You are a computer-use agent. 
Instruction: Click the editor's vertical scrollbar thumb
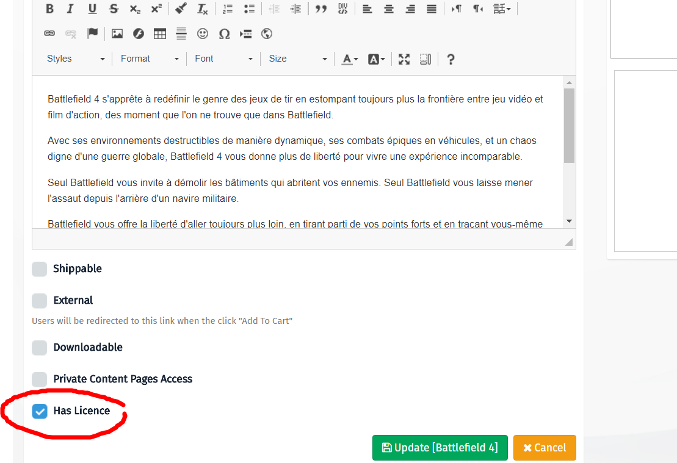[569, 126]
